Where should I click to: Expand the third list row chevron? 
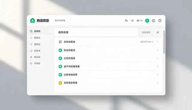157,58
